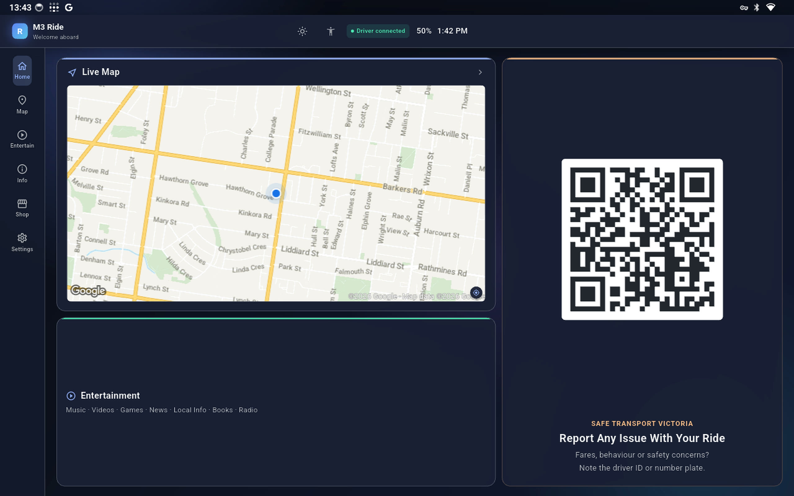This screenshot has height=496, width=794.
Task: Expand Live Map with the chevron arrow
Action: [480, 72]
